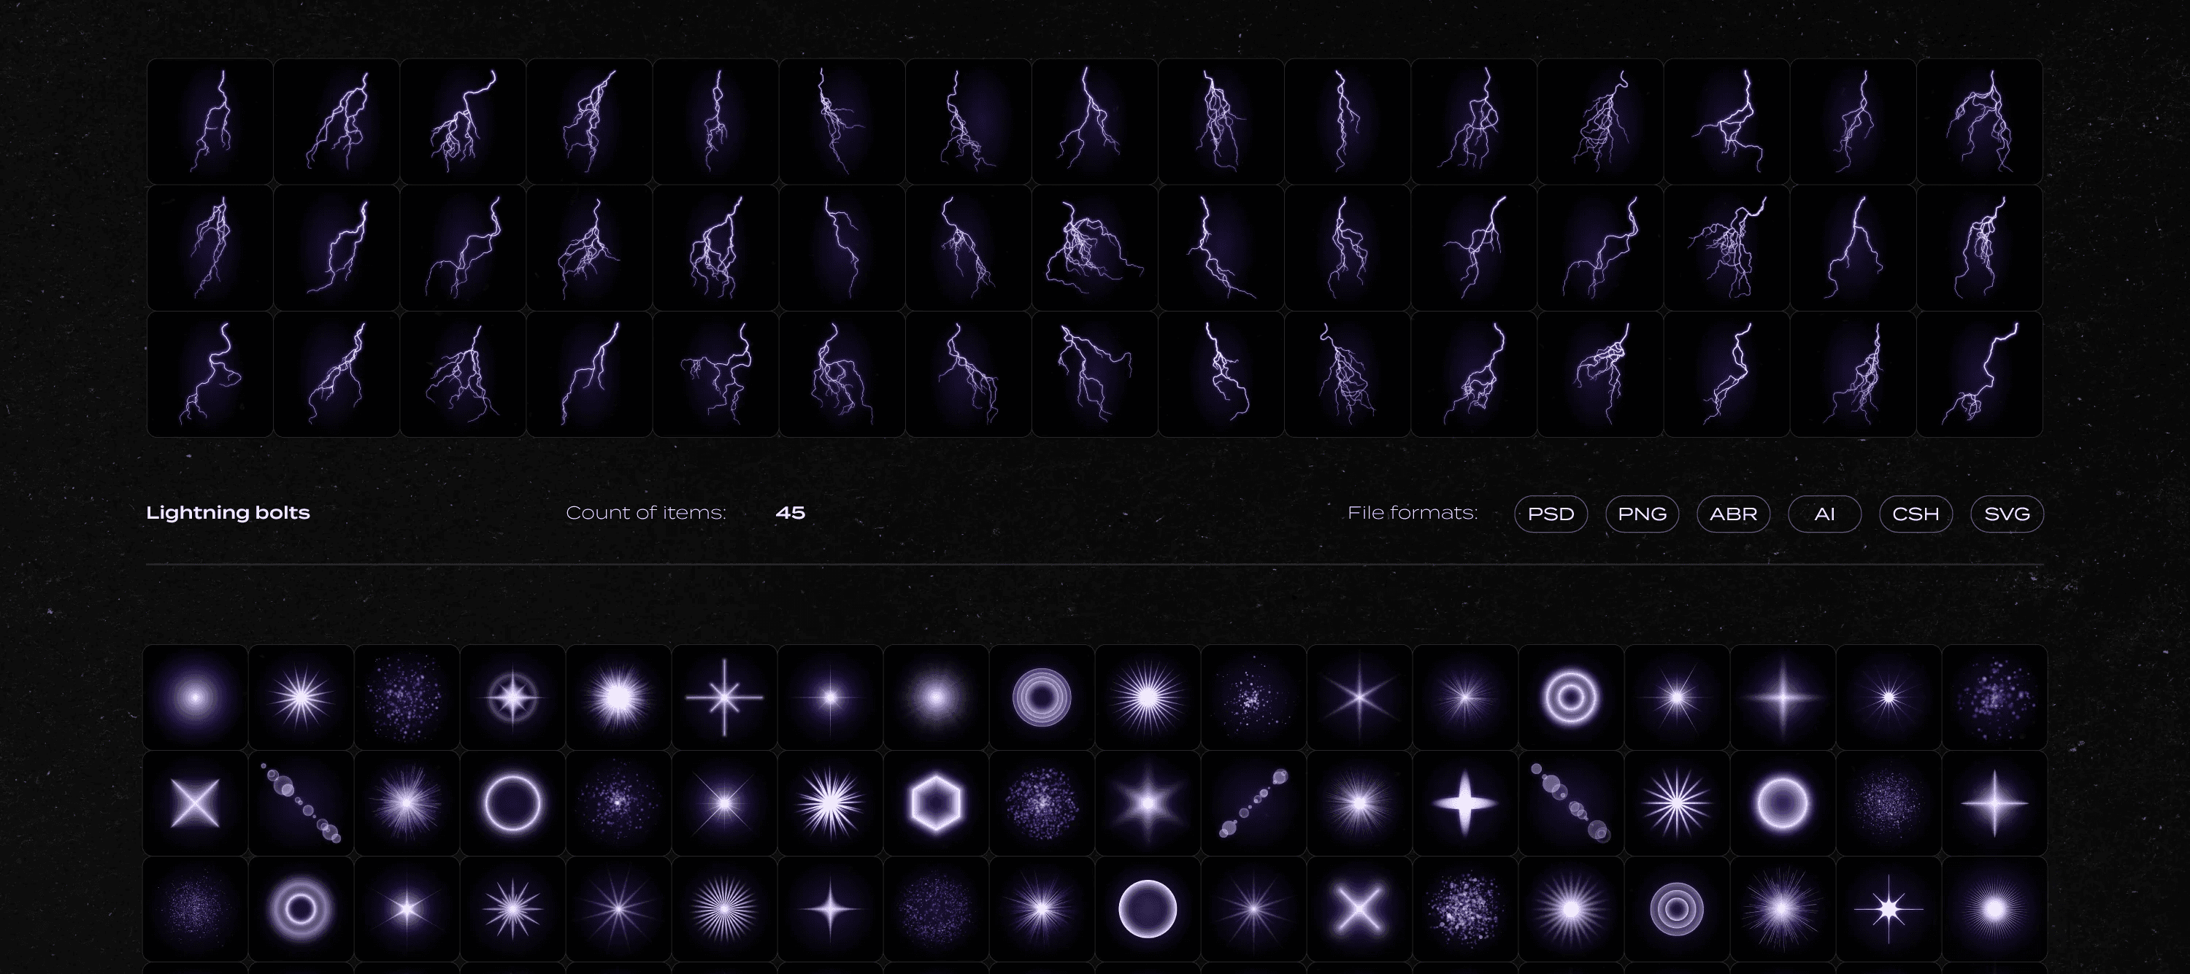
Task: Select the AI format pill
Action: pos(1824,514)
